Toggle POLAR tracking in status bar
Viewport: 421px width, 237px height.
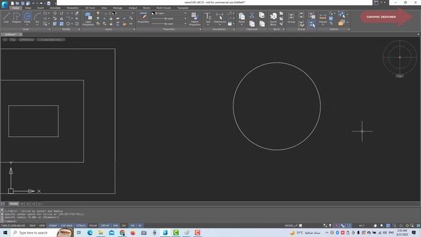coord(93,225)
